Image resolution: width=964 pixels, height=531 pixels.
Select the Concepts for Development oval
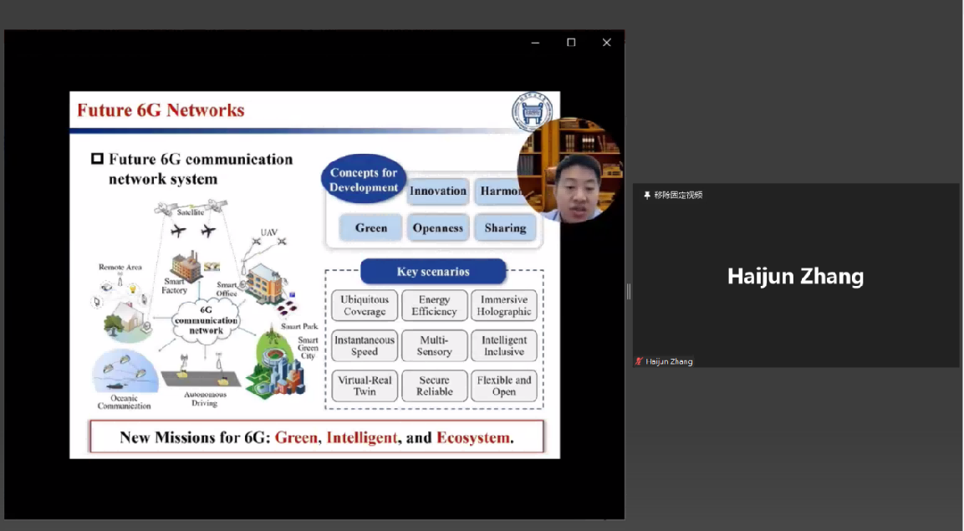(364, 180)
